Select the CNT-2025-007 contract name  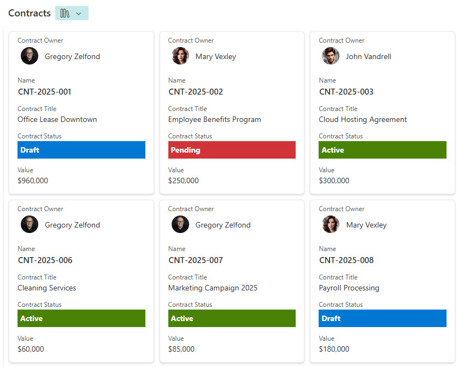[196, 260]
